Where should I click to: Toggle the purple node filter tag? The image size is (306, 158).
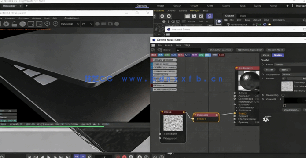[x=194, y=55]
